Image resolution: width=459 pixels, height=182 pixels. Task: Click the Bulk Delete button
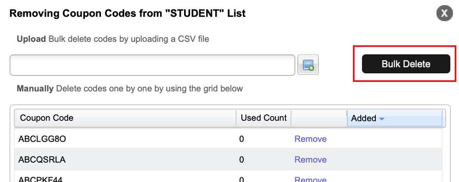point(406,64)
